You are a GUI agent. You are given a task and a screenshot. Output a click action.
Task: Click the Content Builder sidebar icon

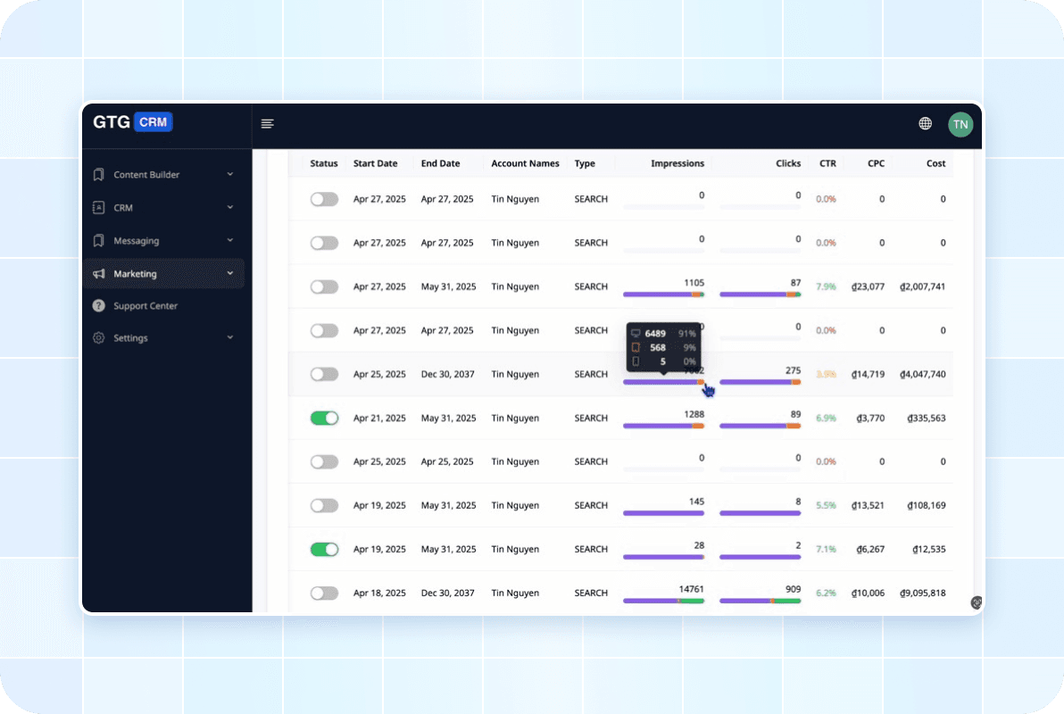(98, 174)
